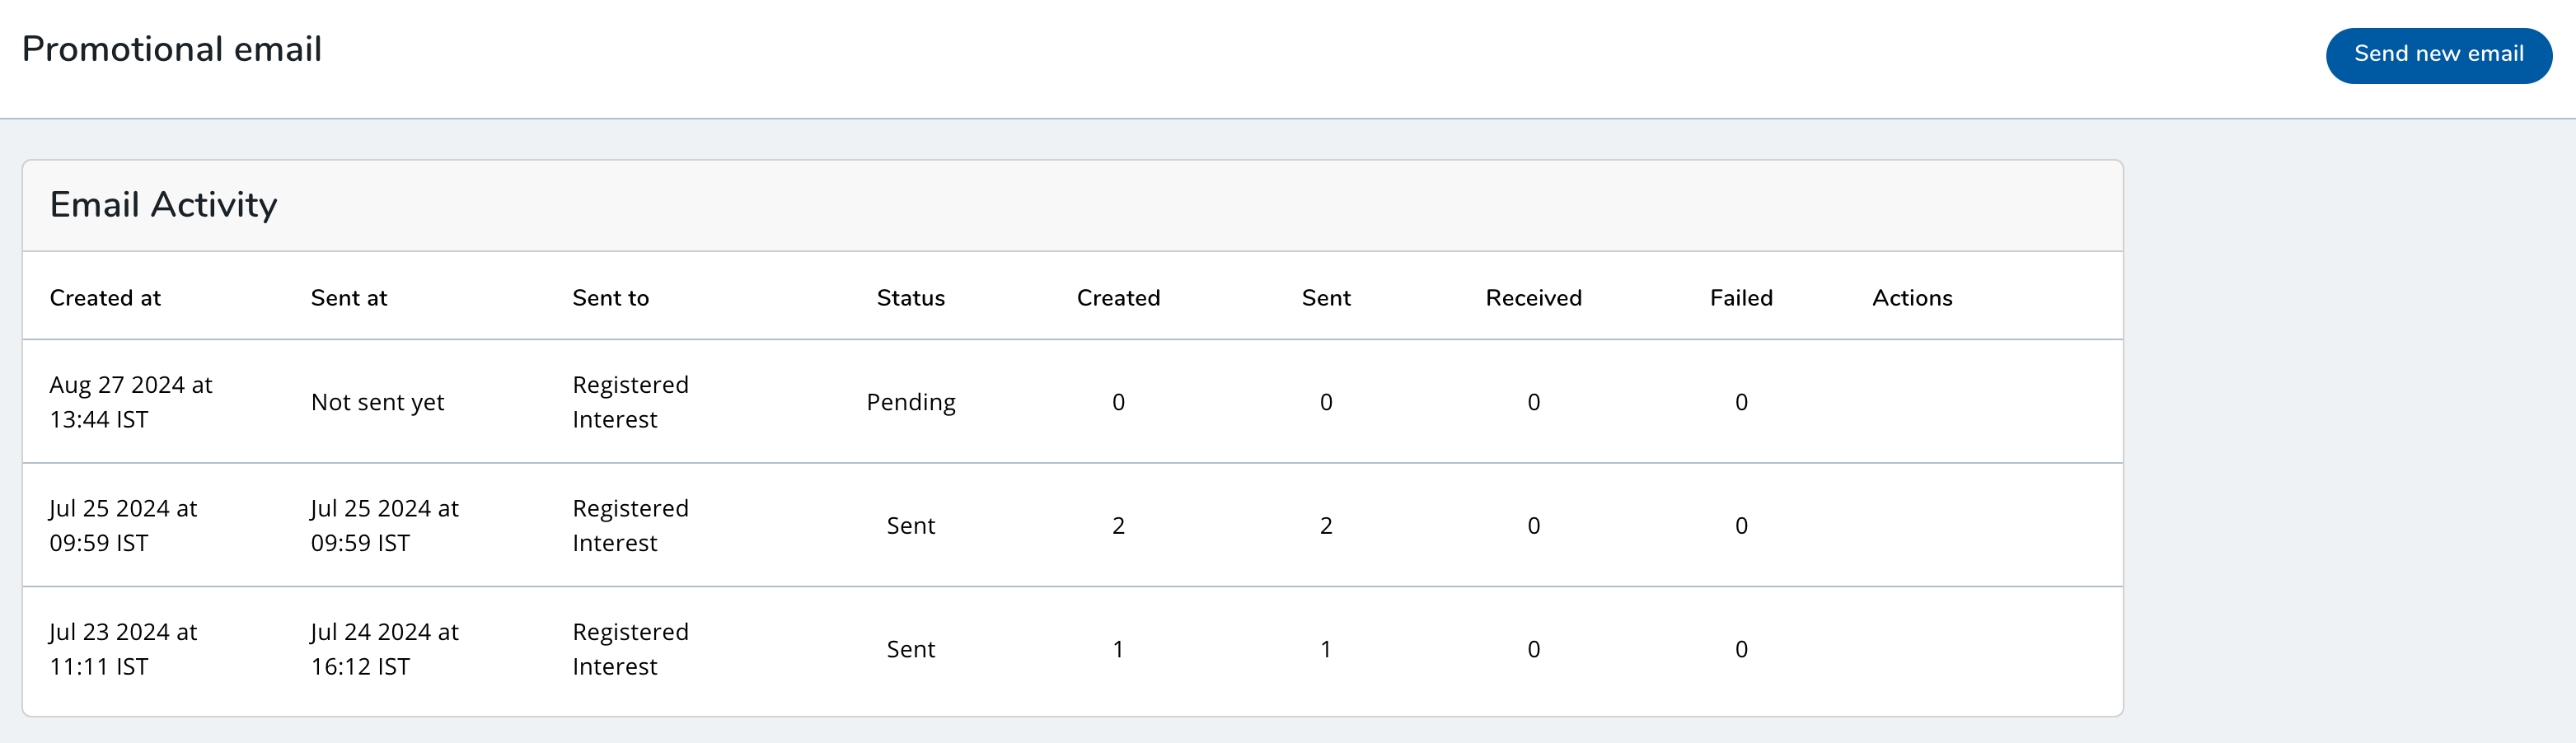Select the Pending status cell
The height and width of the screenshot is (743, 2576).
coord(910,402)
